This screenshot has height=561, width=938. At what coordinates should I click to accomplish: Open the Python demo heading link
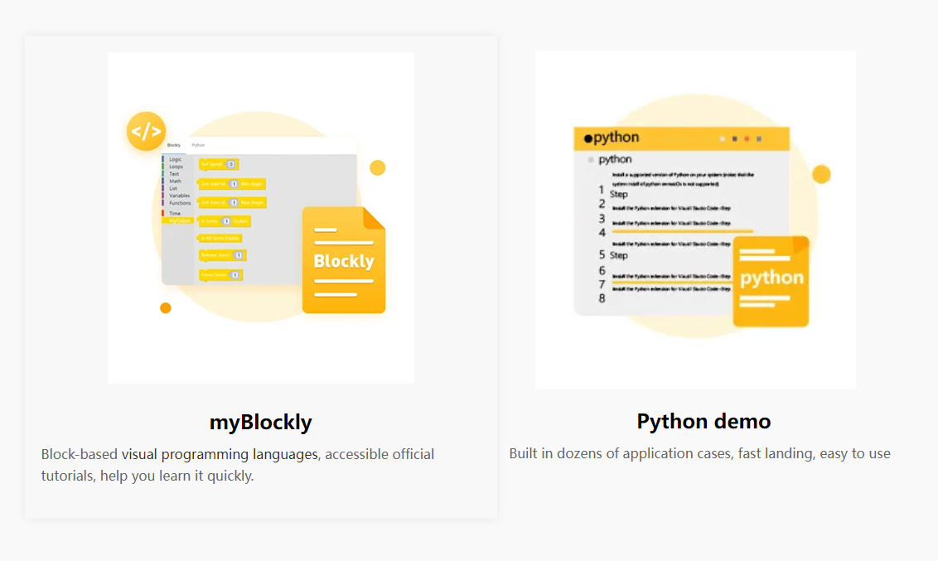coord(703,421)
